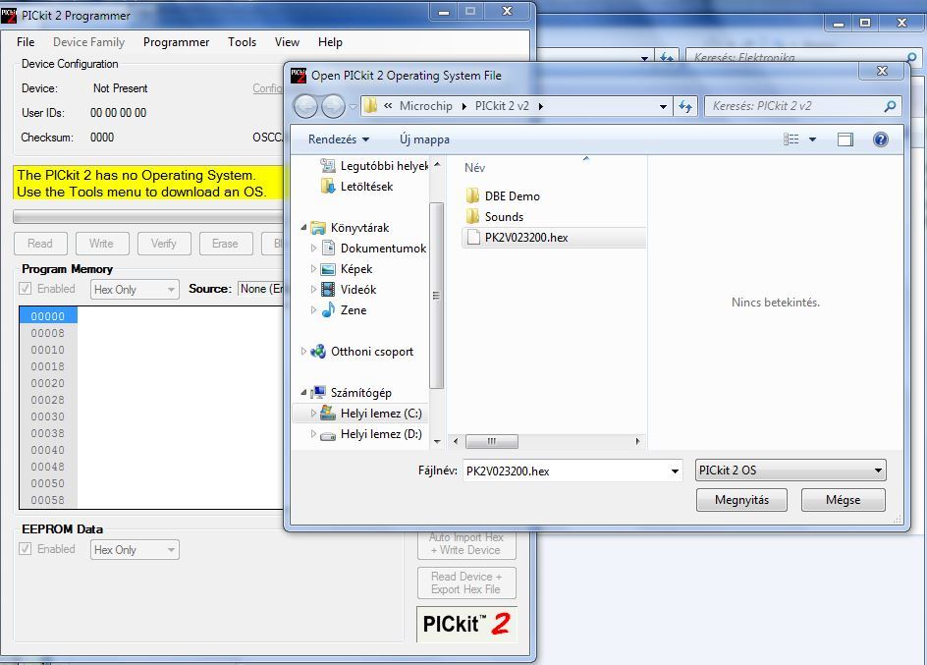This screenshot has width=927, height=665.
Task: Open the Programmer menu
Action: pyautogui.click(x=176, y=42)
